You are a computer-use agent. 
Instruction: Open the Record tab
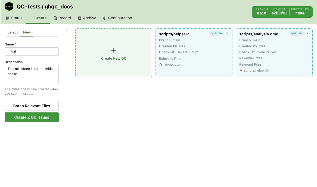click(x=62, y=18)
